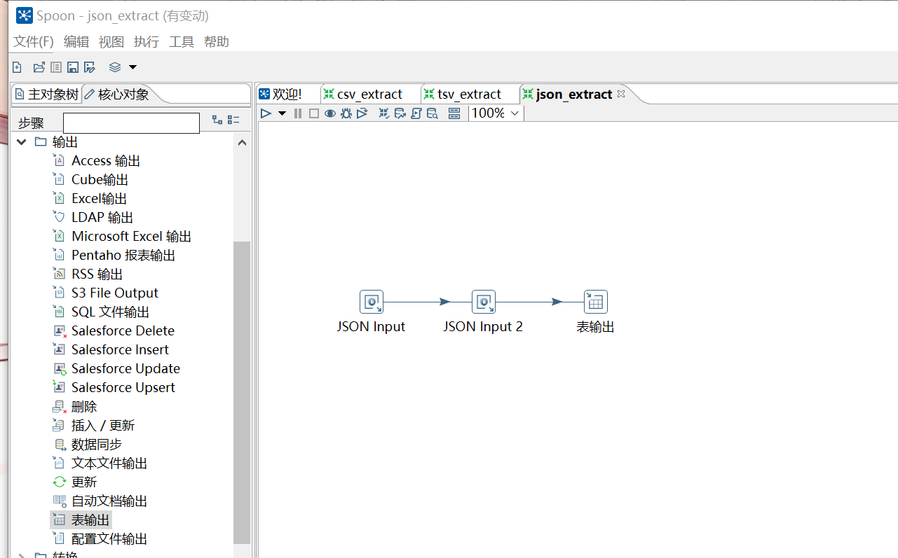Collapse all steps tree icon

tap(233, 120)
